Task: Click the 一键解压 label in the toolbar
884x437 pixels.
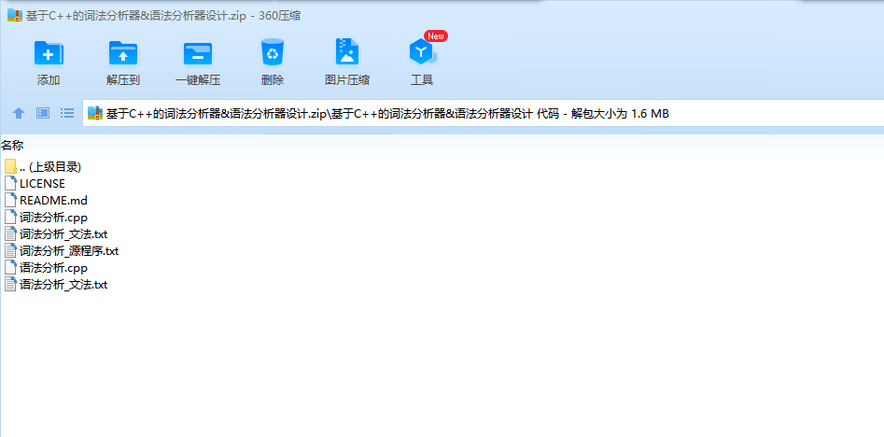Action: coord(198,80)
